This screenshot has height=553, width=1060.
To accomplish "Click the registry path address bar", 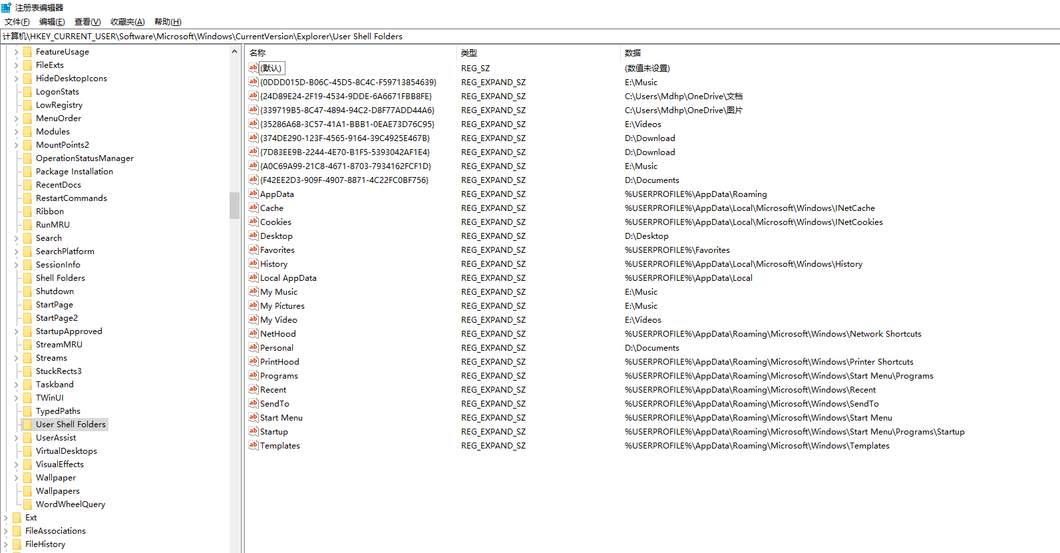I will click(x=530, y=37).
